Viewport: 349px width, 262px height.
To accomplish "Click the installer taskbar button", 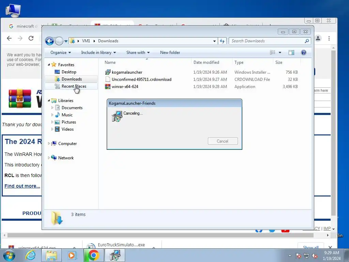I will point(115,255).
